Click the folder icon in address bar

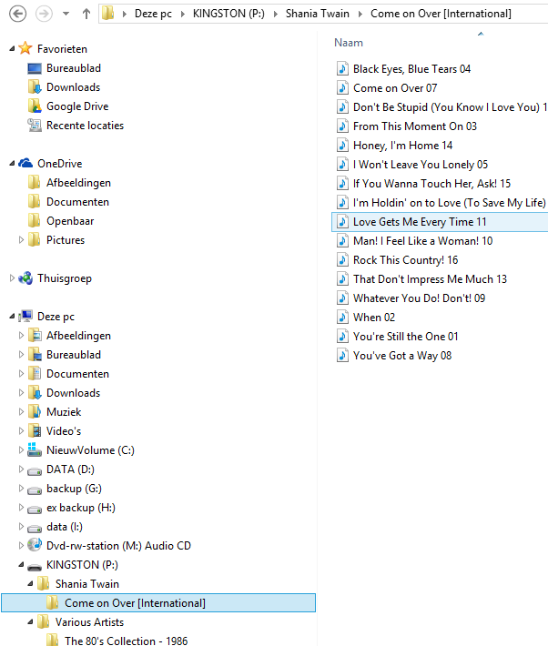point(108,13)
